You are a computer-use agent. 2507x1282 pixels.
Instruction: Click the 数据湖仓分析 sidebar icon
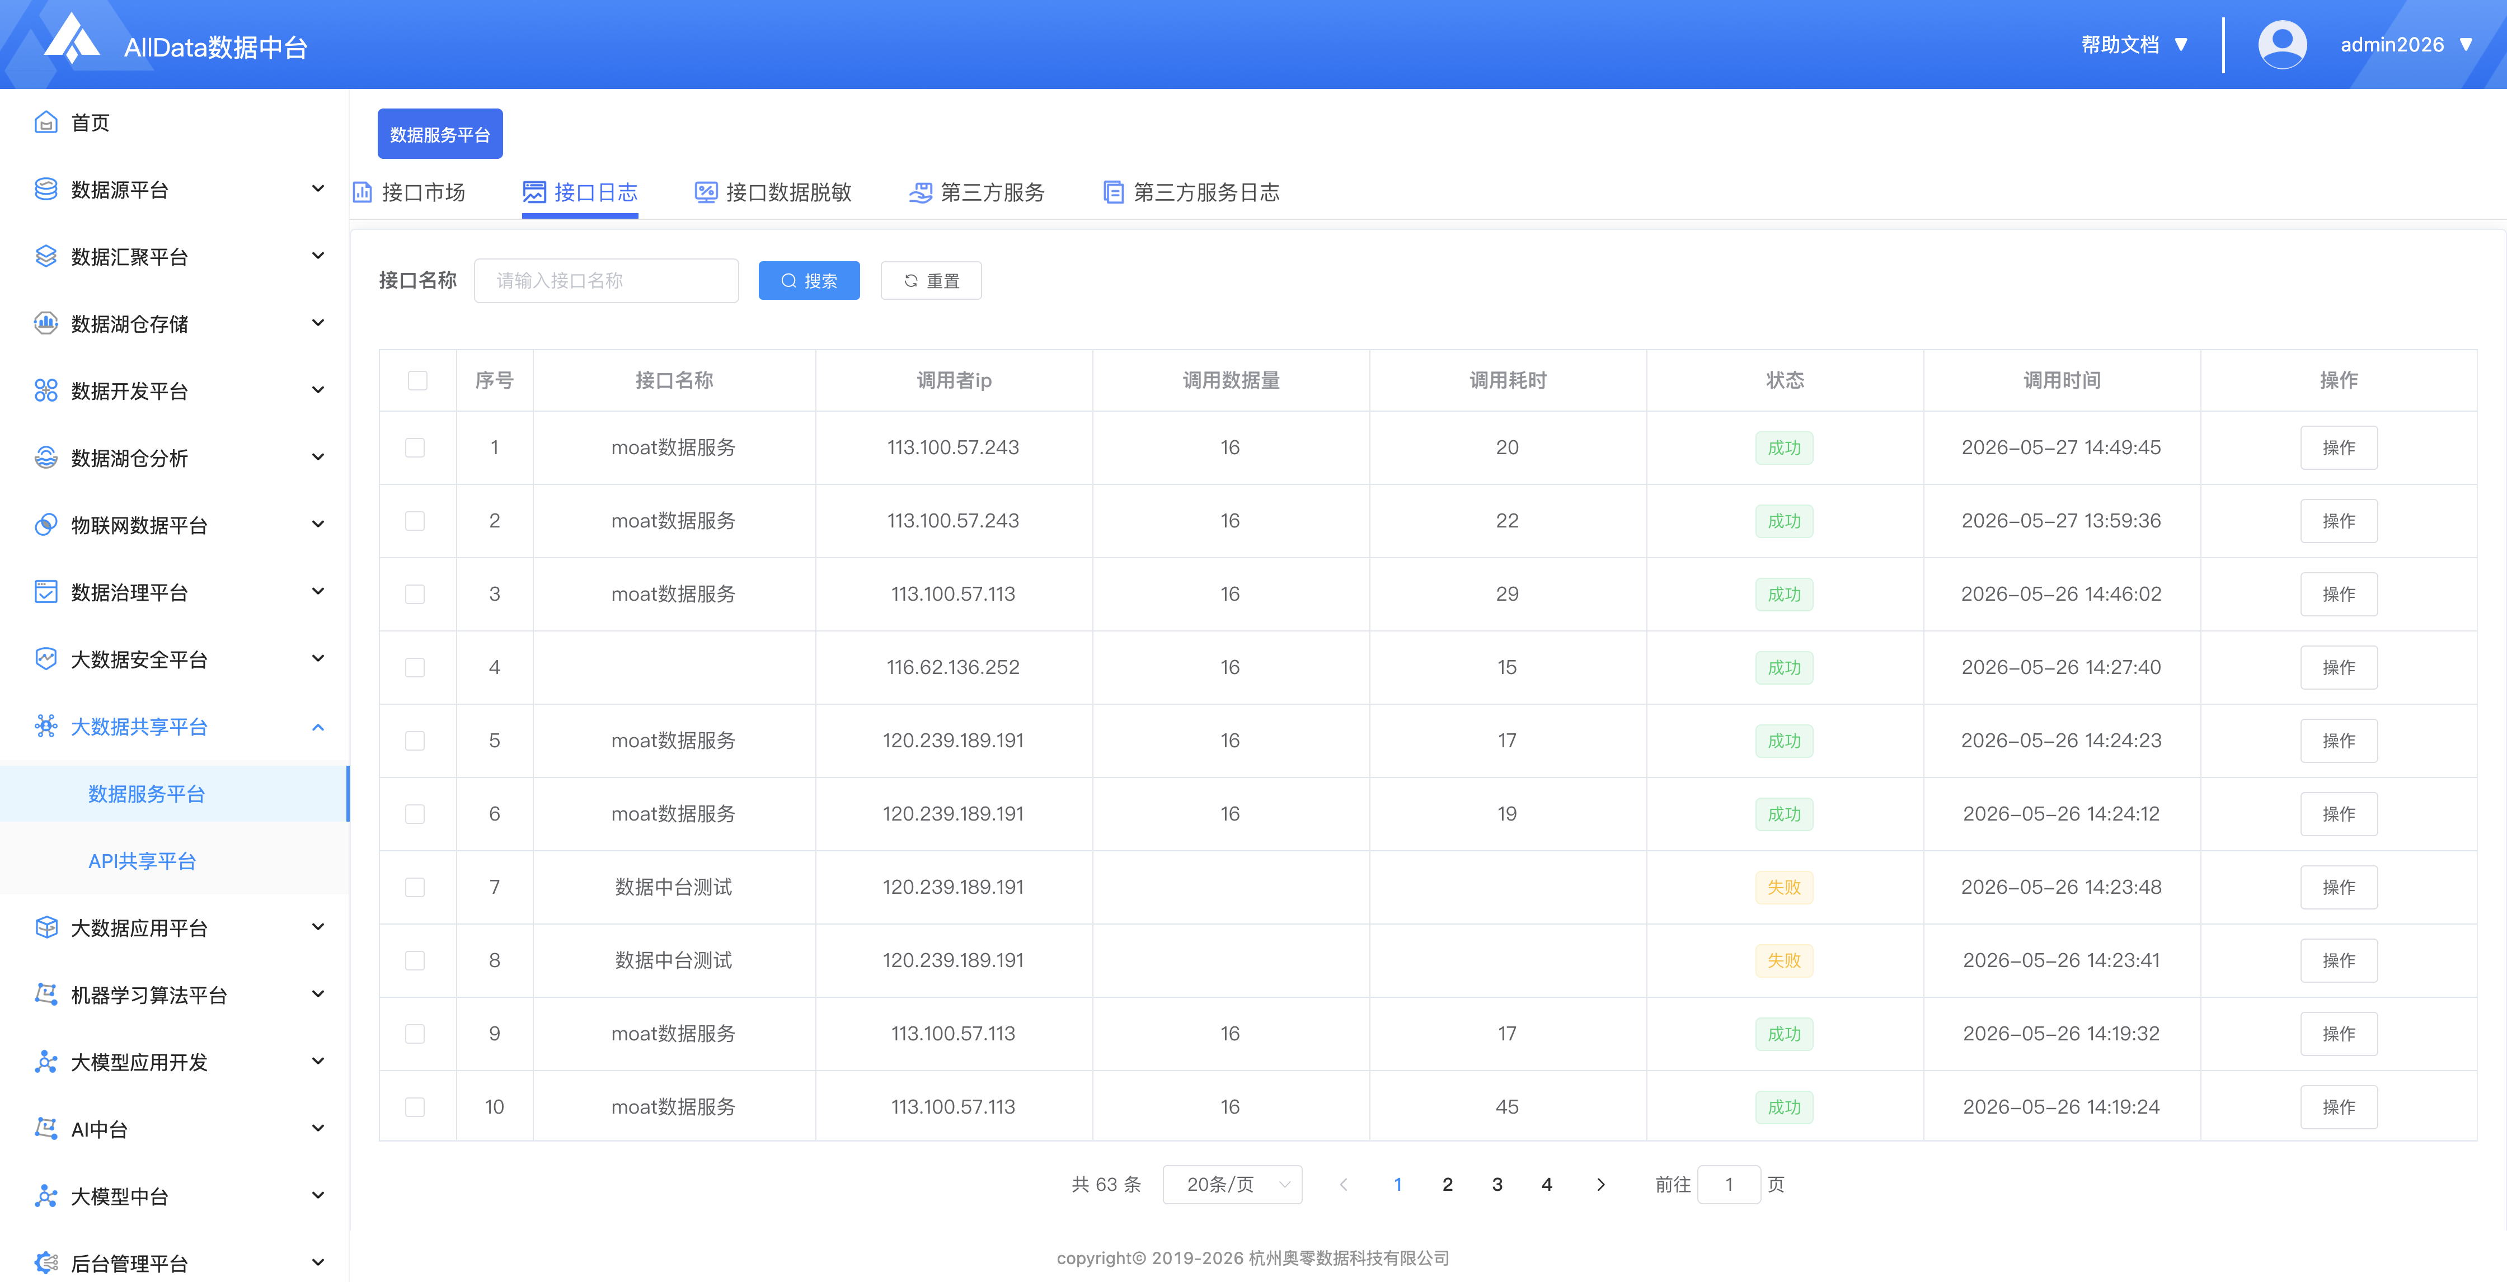pyautogui.click(x=46, y=458)
